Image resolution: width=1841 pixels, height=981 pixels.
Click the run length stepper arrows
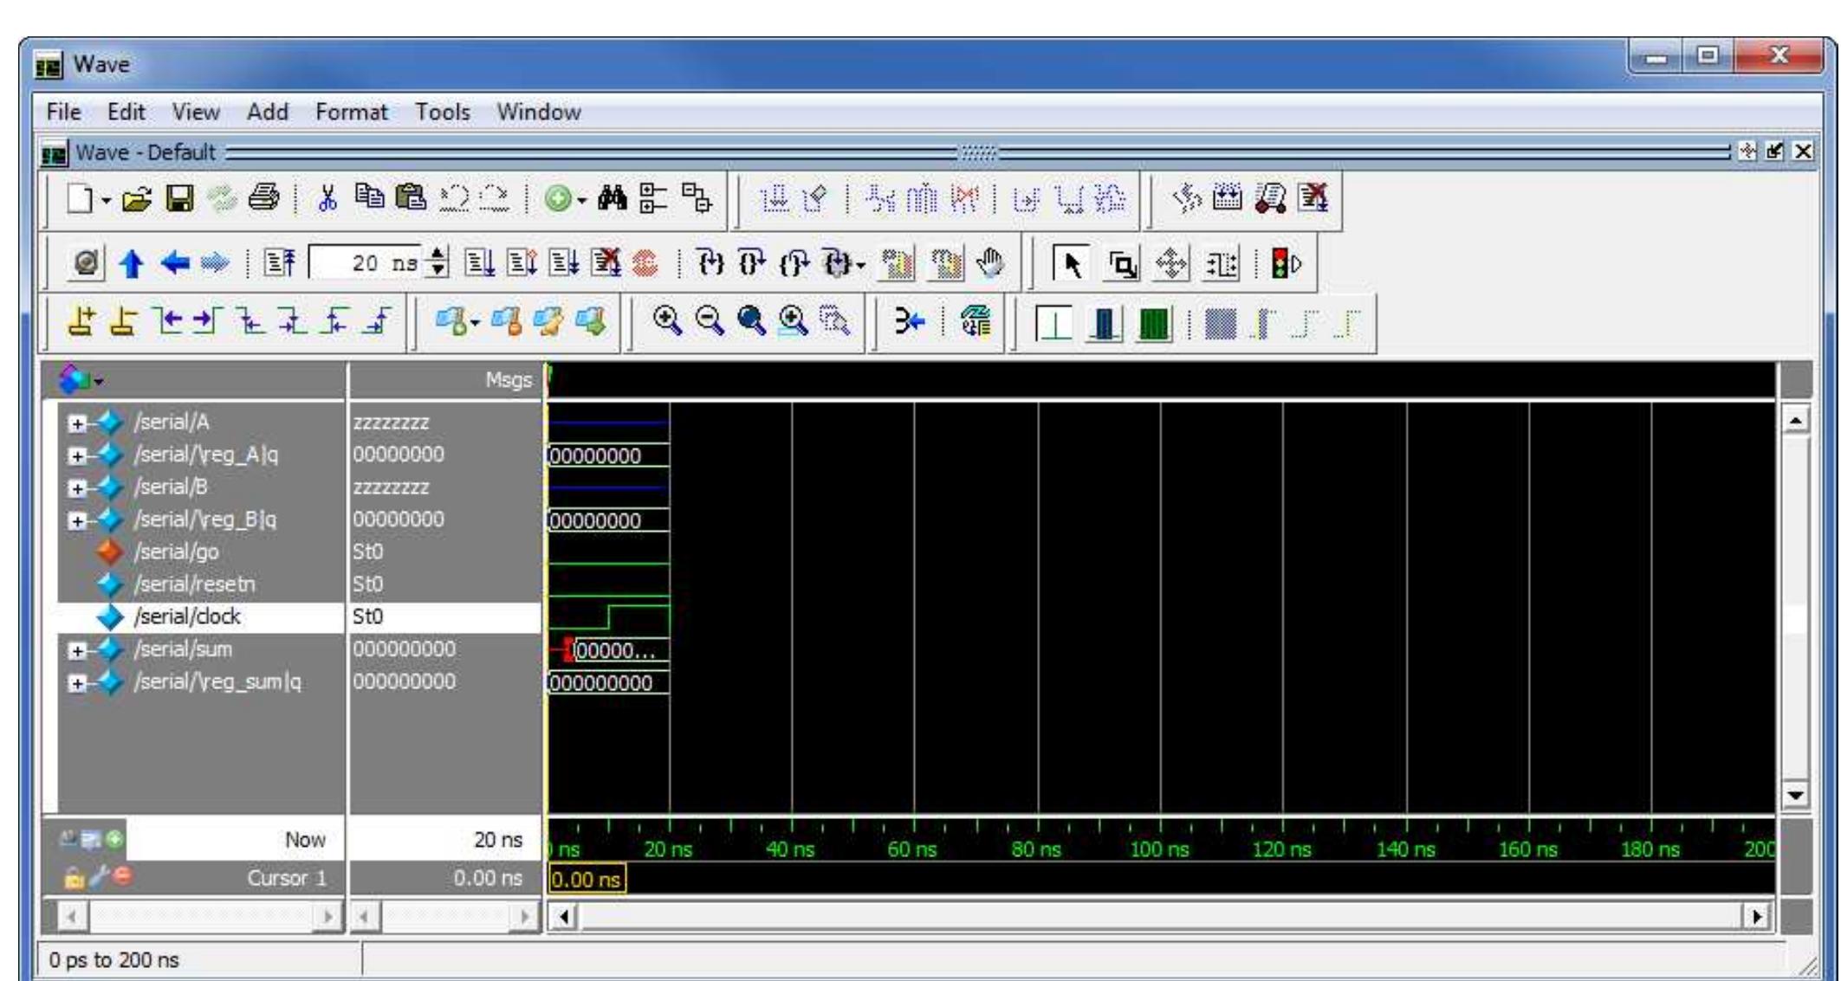click(x=438, y=263)
